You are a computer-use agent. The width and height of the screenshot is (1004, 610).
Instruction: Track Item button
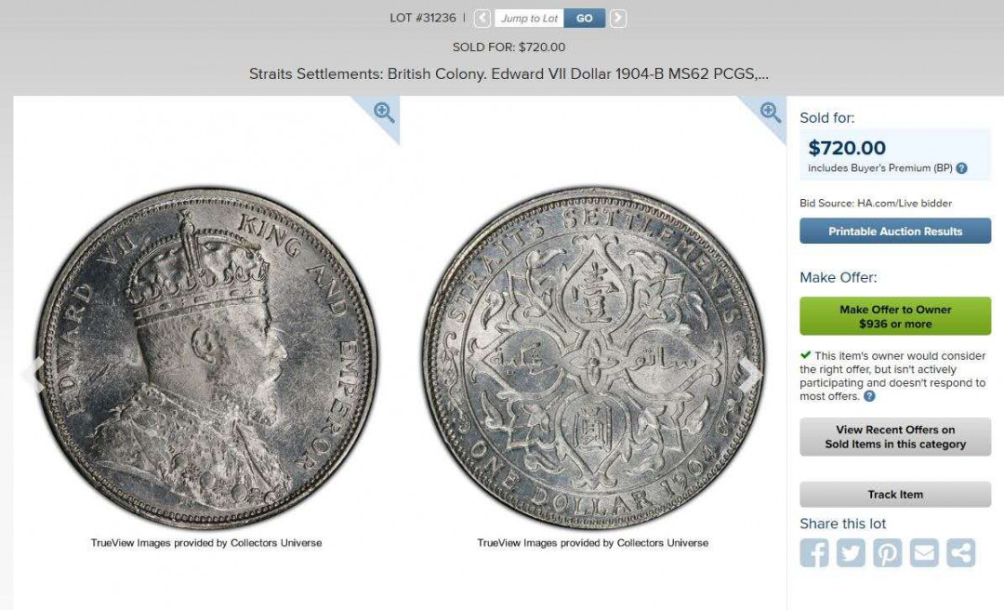895,494
